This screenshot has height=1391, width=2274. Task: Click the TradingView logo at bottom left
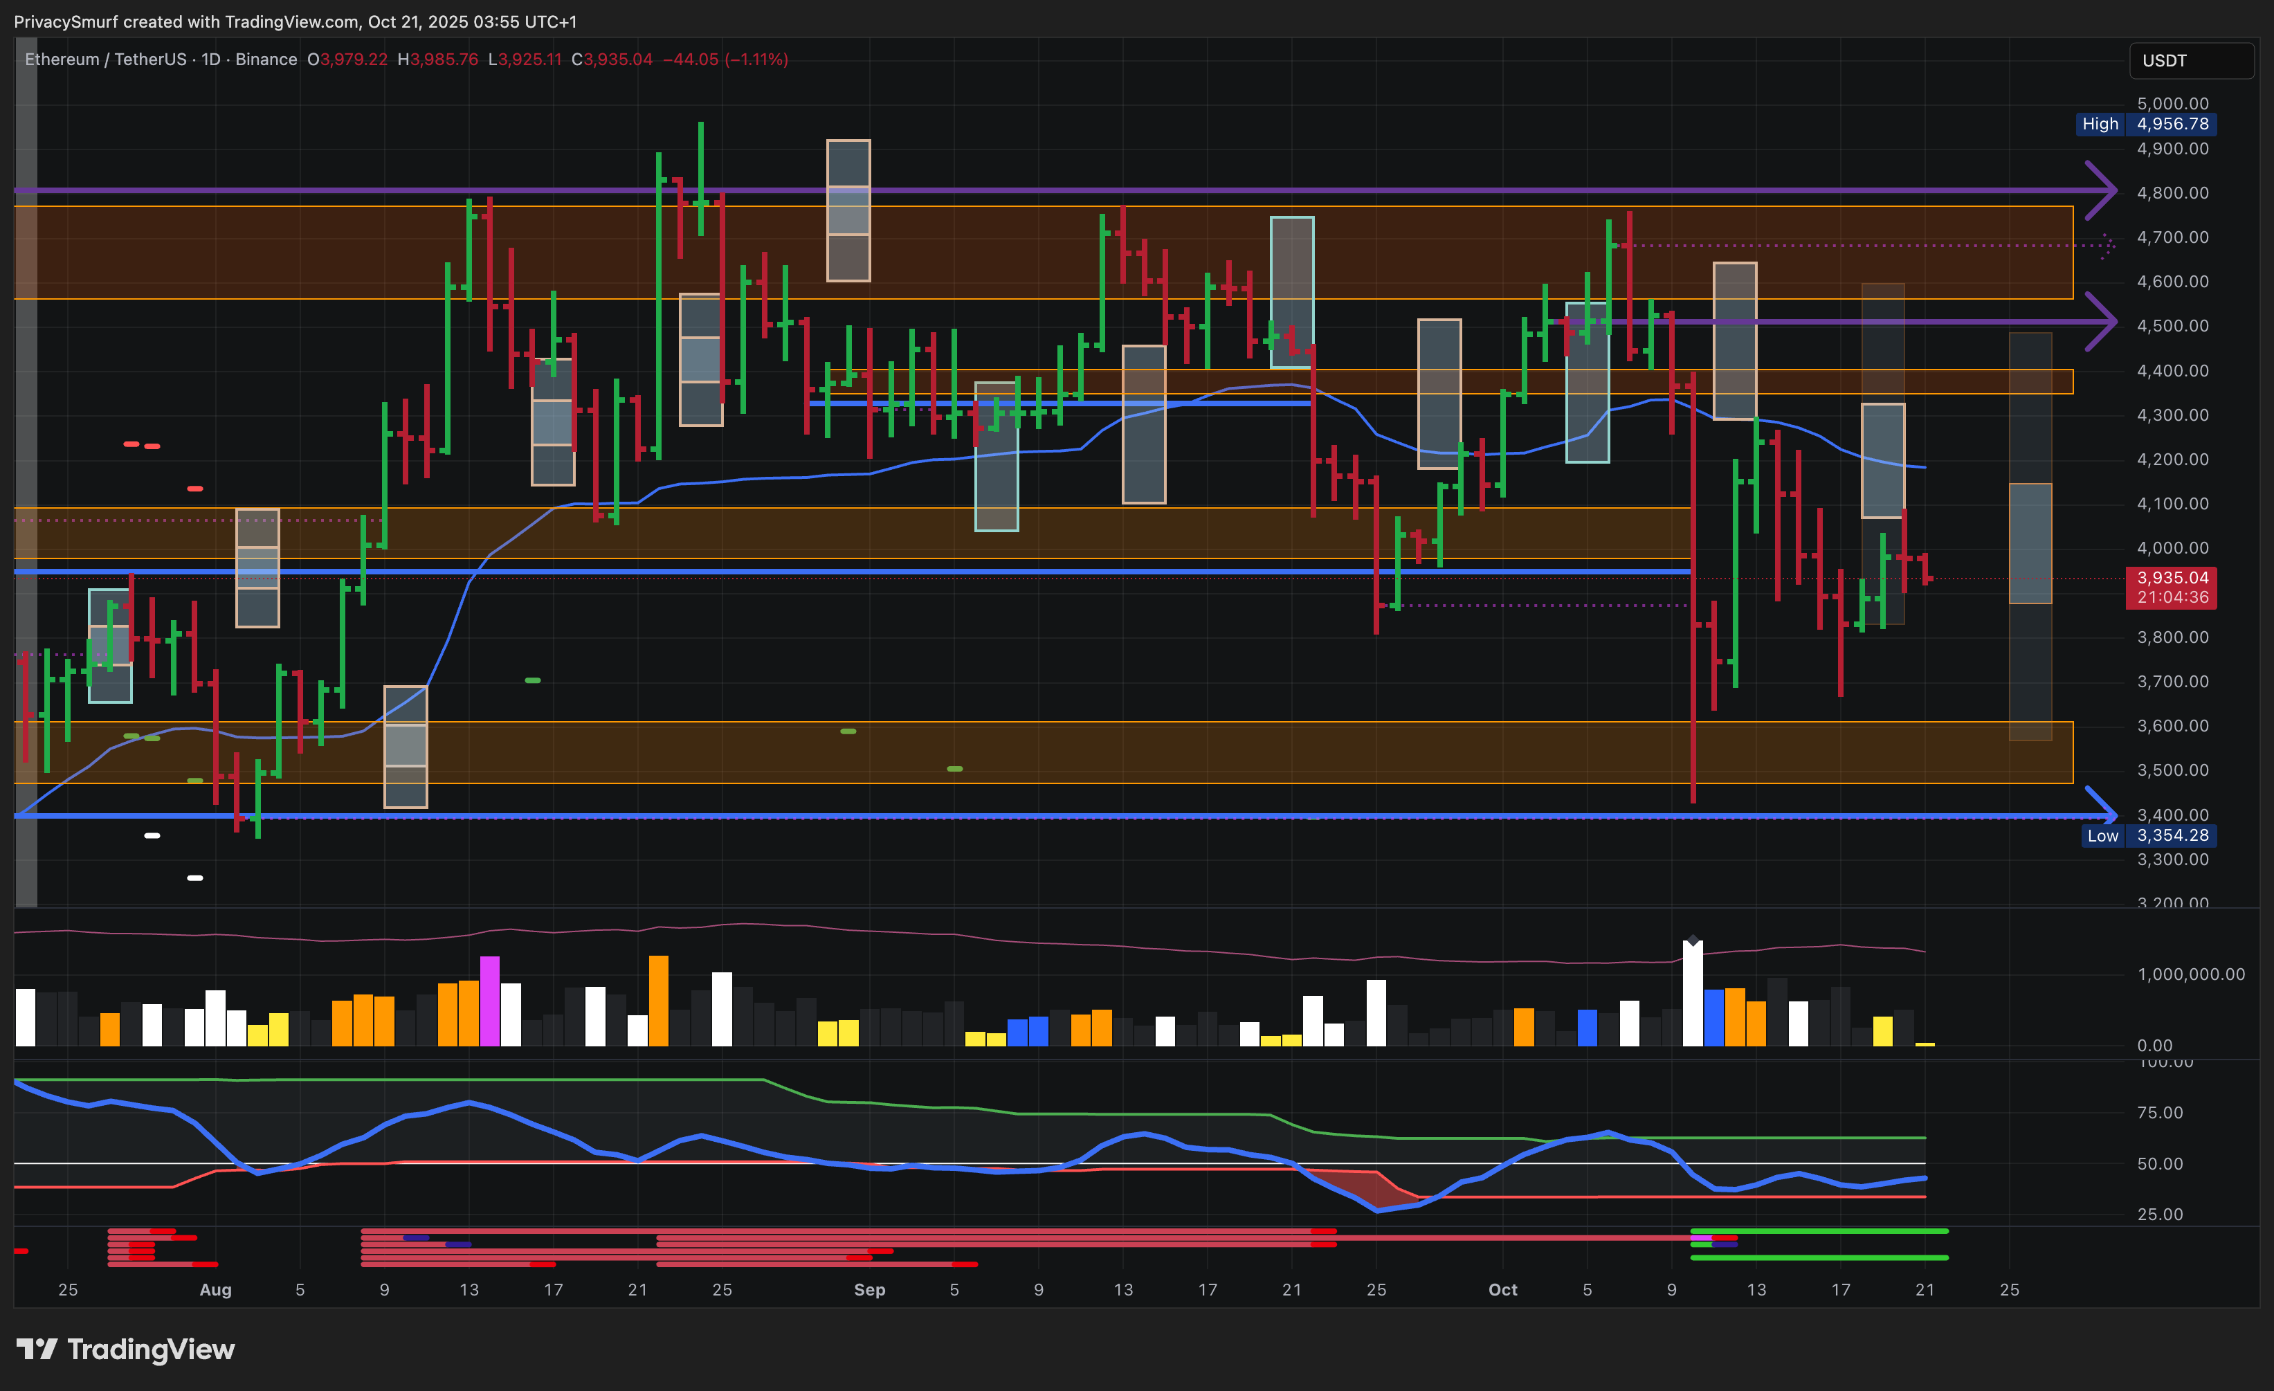pos(125,1349)
